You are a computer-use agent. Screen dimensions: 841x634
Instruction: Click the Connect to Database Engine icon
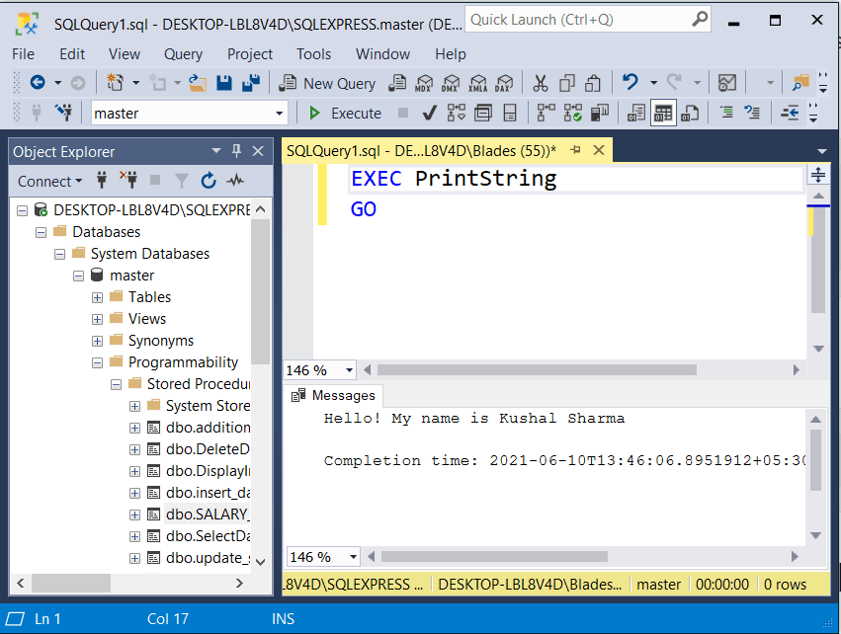coord(103,181)
